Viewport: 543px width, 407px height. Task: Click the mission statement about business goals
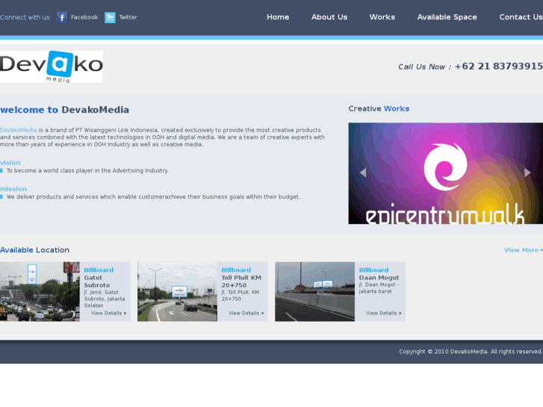(x=153, y=196)
